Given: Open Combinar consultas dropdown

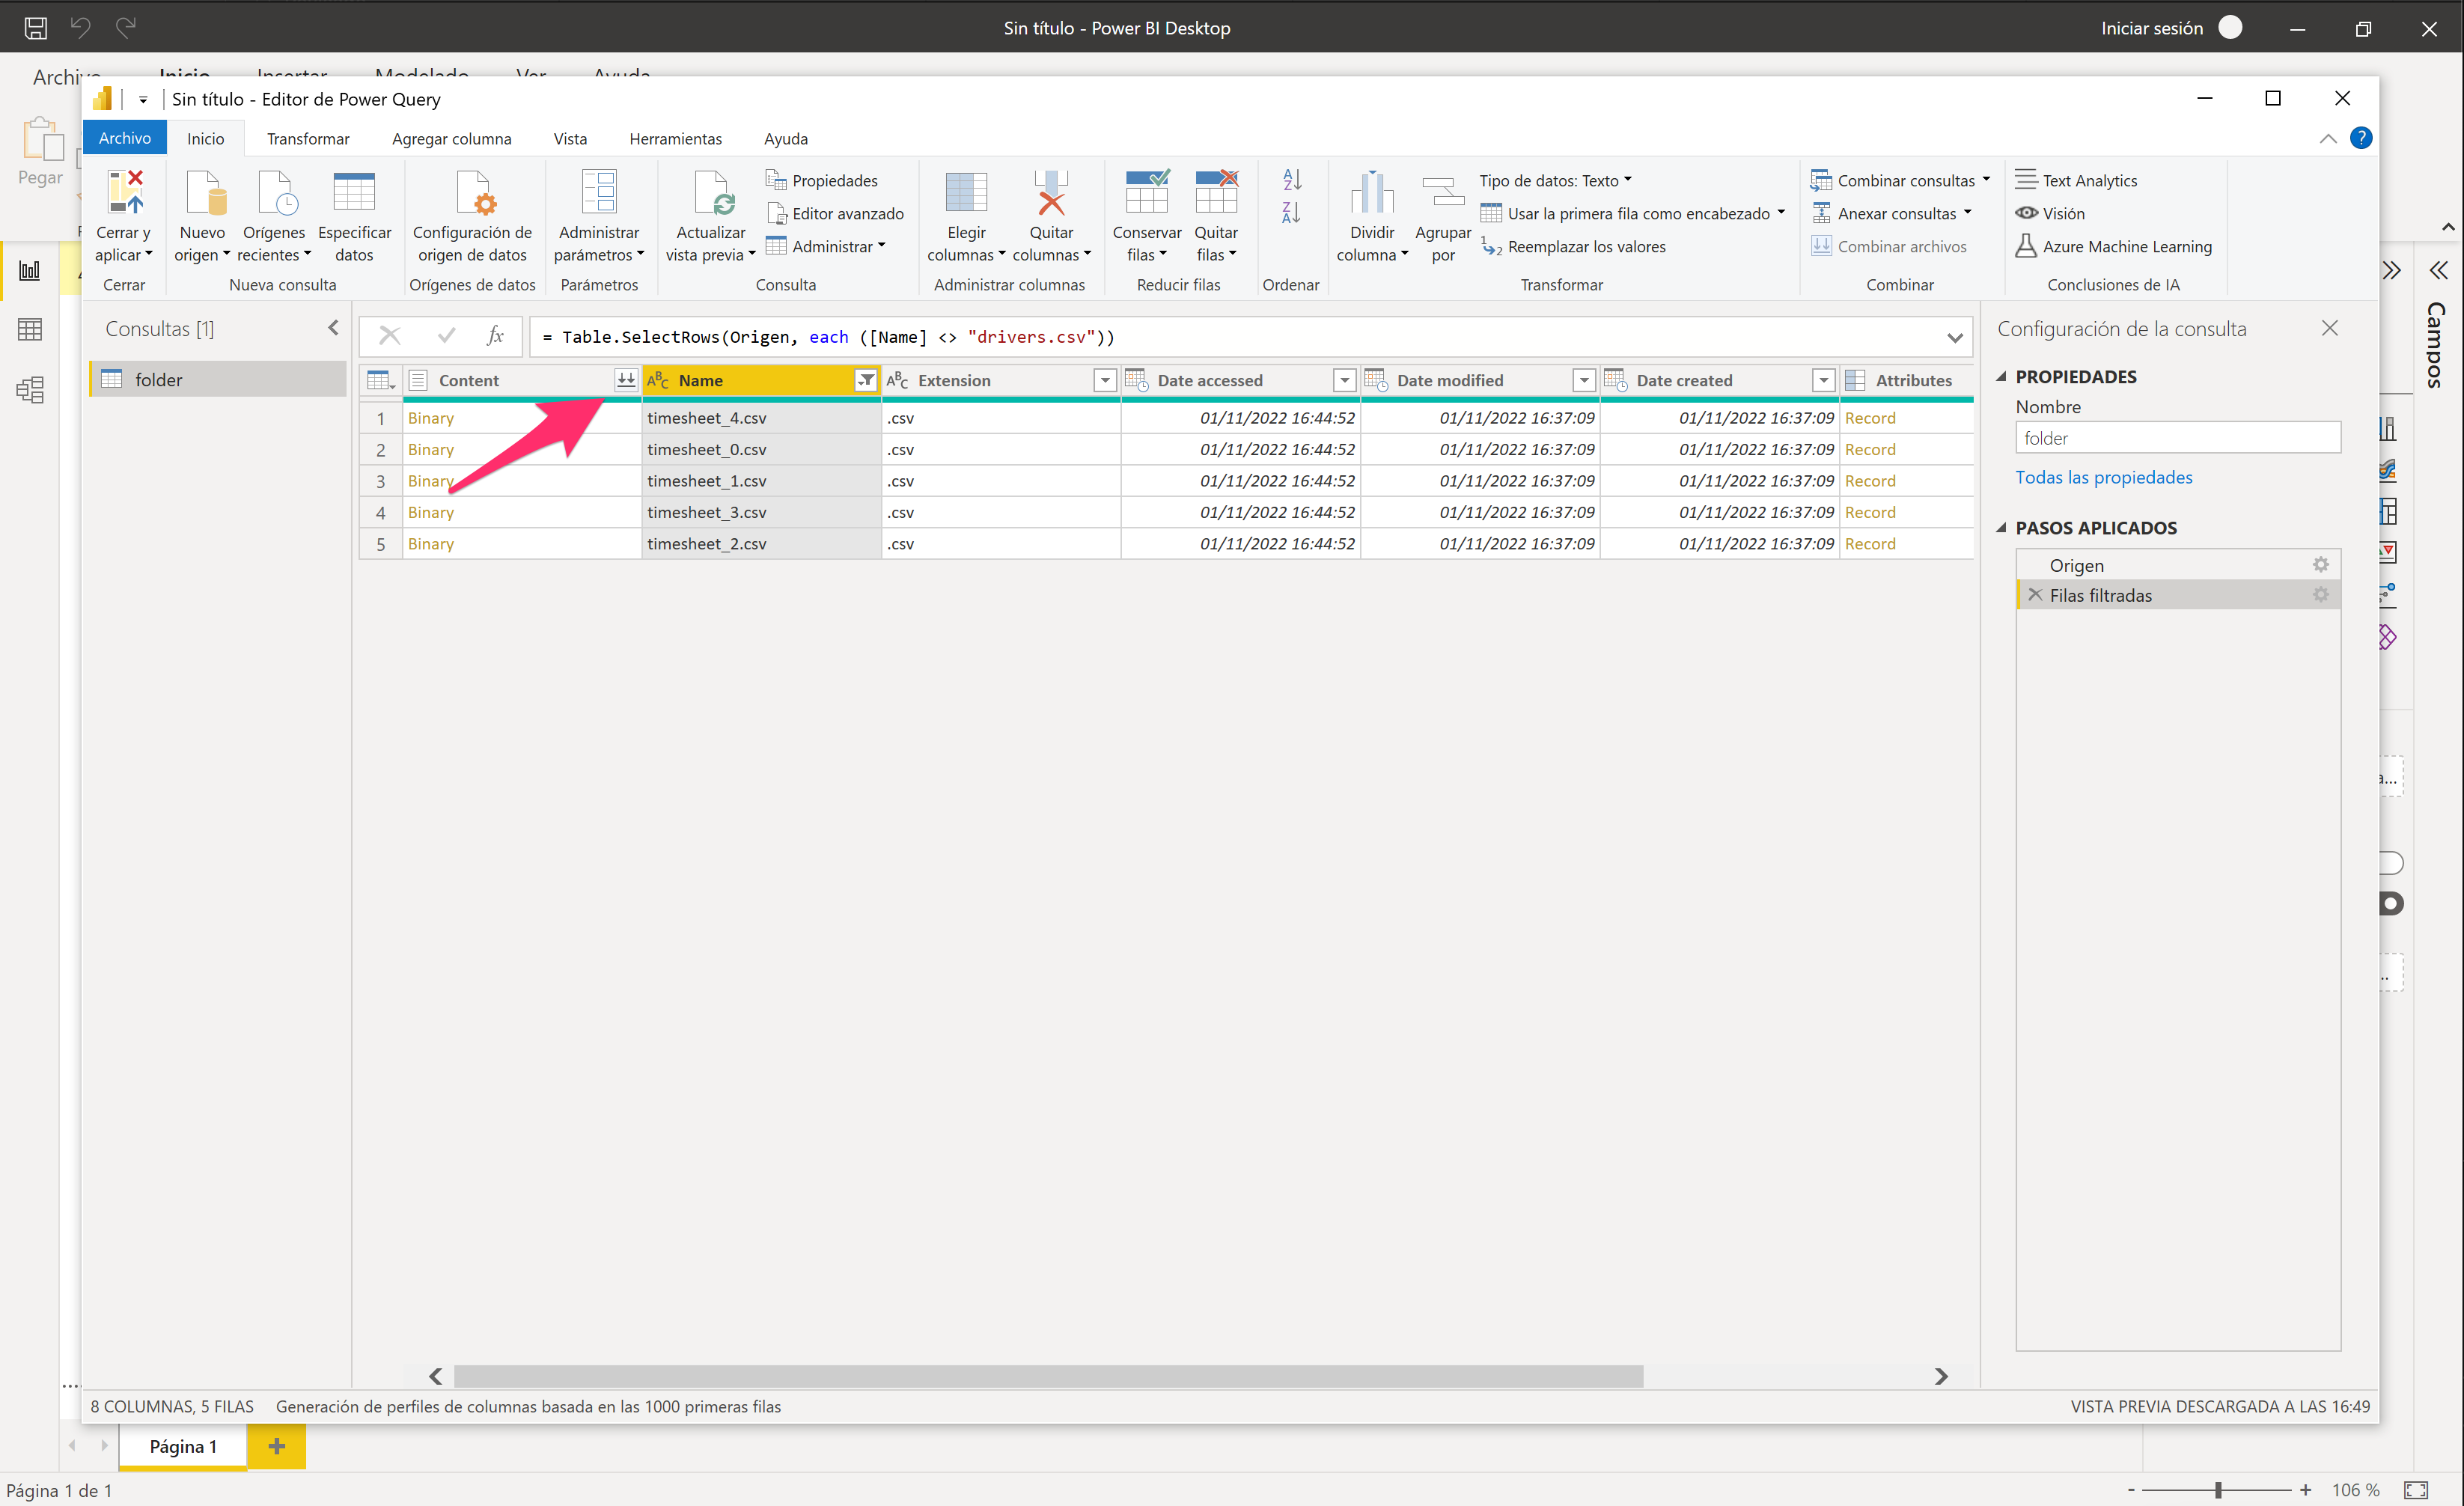Looking at the screenshot, I should click(1901, 180).
